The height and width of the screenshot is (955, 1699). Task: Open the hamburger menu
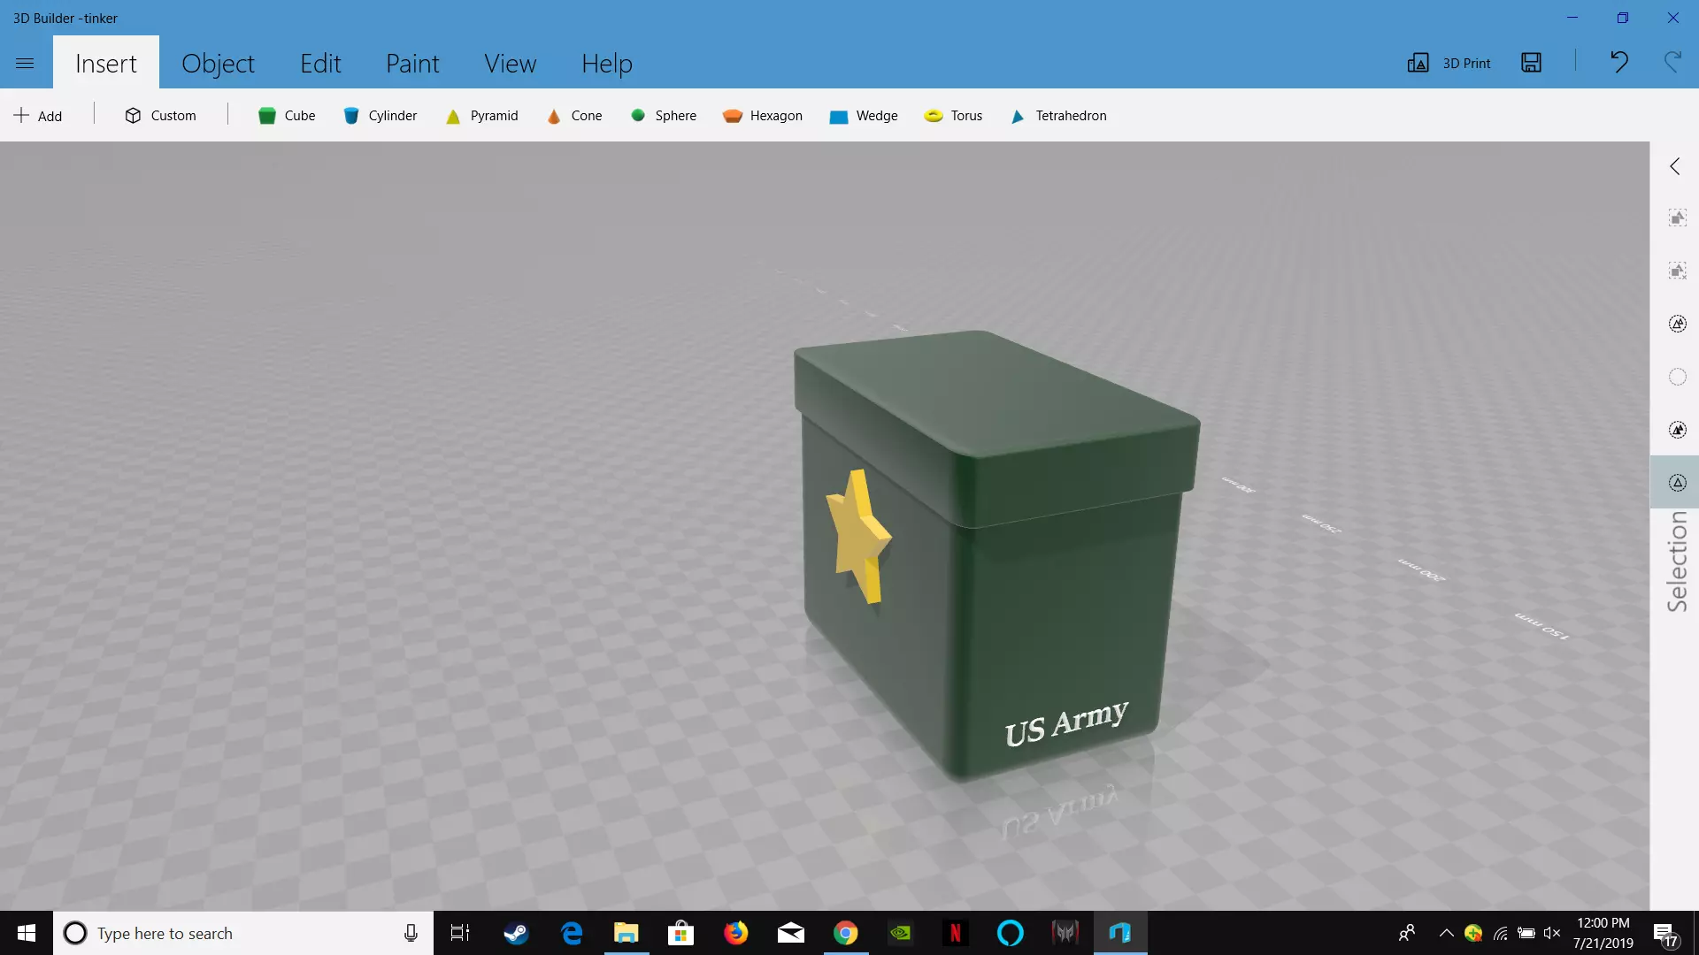[x=25, y=63]
